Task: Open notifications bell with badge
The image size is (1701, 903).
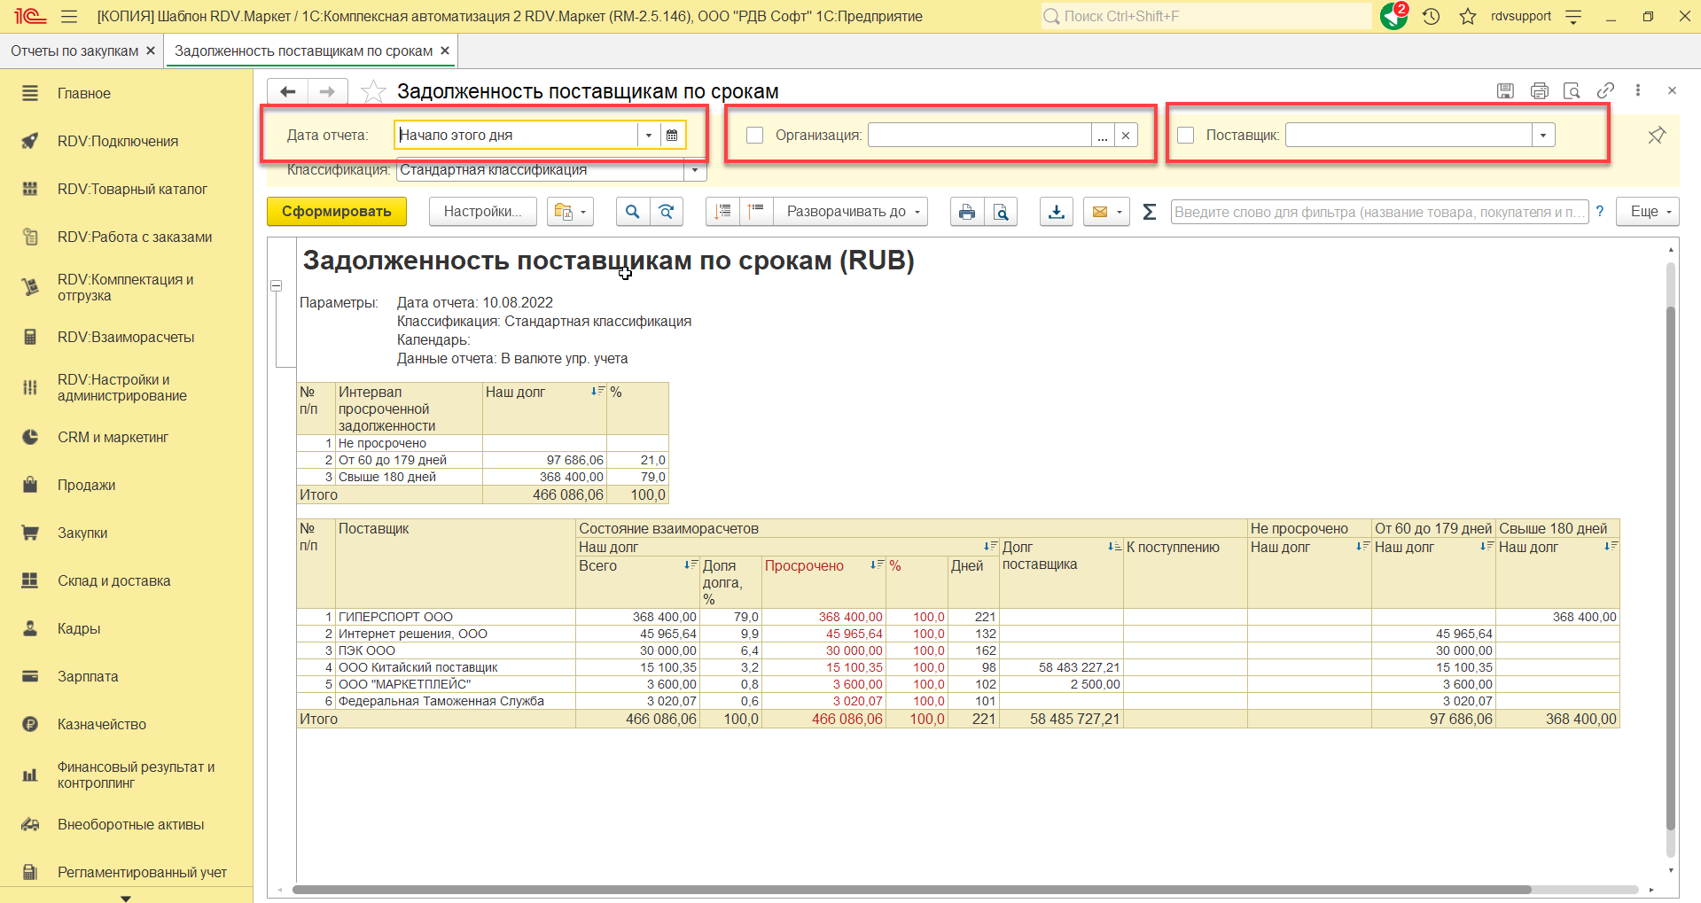Action: click(1393, 16)
